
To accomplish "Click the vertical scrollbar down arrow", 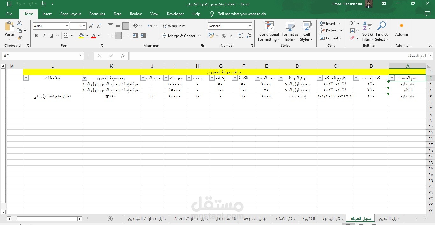I will click(3, 212).
